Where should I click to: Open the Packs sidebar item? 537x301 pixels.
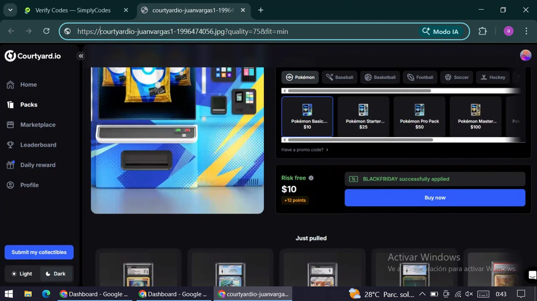pos(22,105)
